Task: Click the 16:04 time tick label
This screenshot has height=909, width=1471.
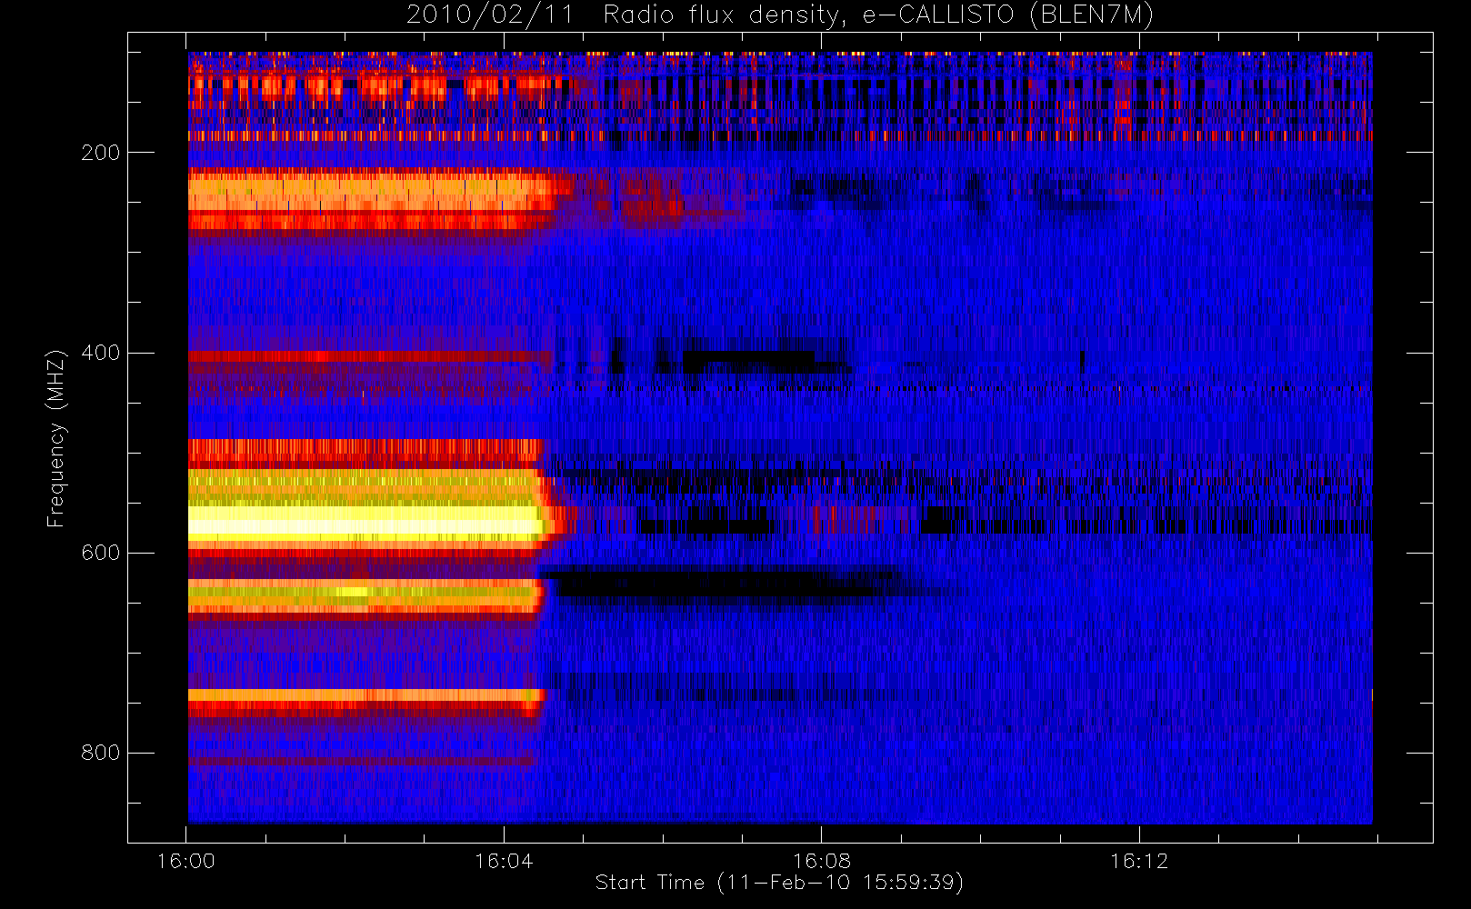Action: 504,861
